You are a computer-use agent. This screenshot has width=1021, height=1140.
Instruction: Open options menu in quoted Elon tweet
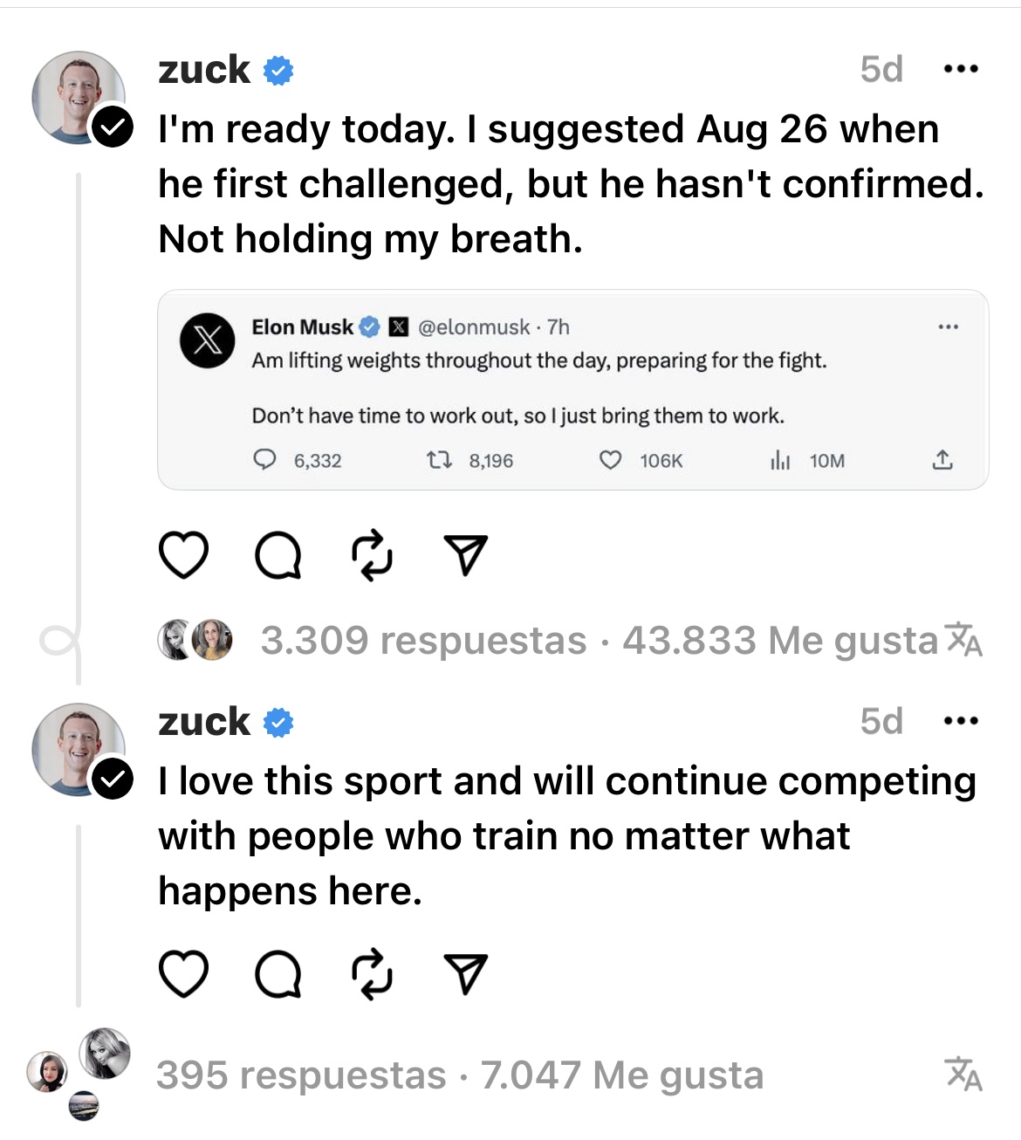pyautogui.click(x=948, y=327)
